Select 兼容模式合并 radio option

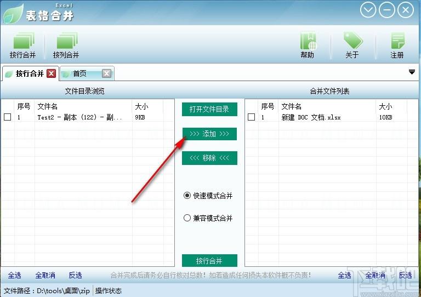[208, 218]
